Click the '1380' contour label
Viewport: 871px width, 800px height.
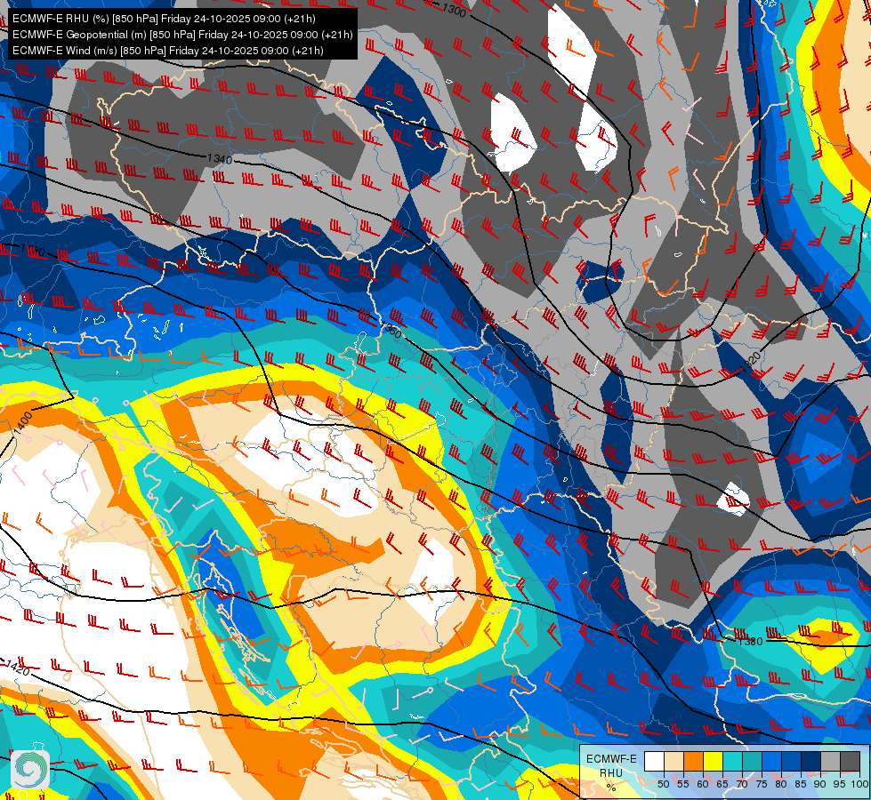tap(750, 642)
